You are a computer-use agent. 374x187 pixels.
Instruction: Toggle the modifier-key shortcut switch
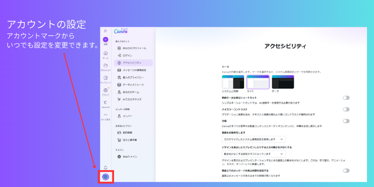346,98
